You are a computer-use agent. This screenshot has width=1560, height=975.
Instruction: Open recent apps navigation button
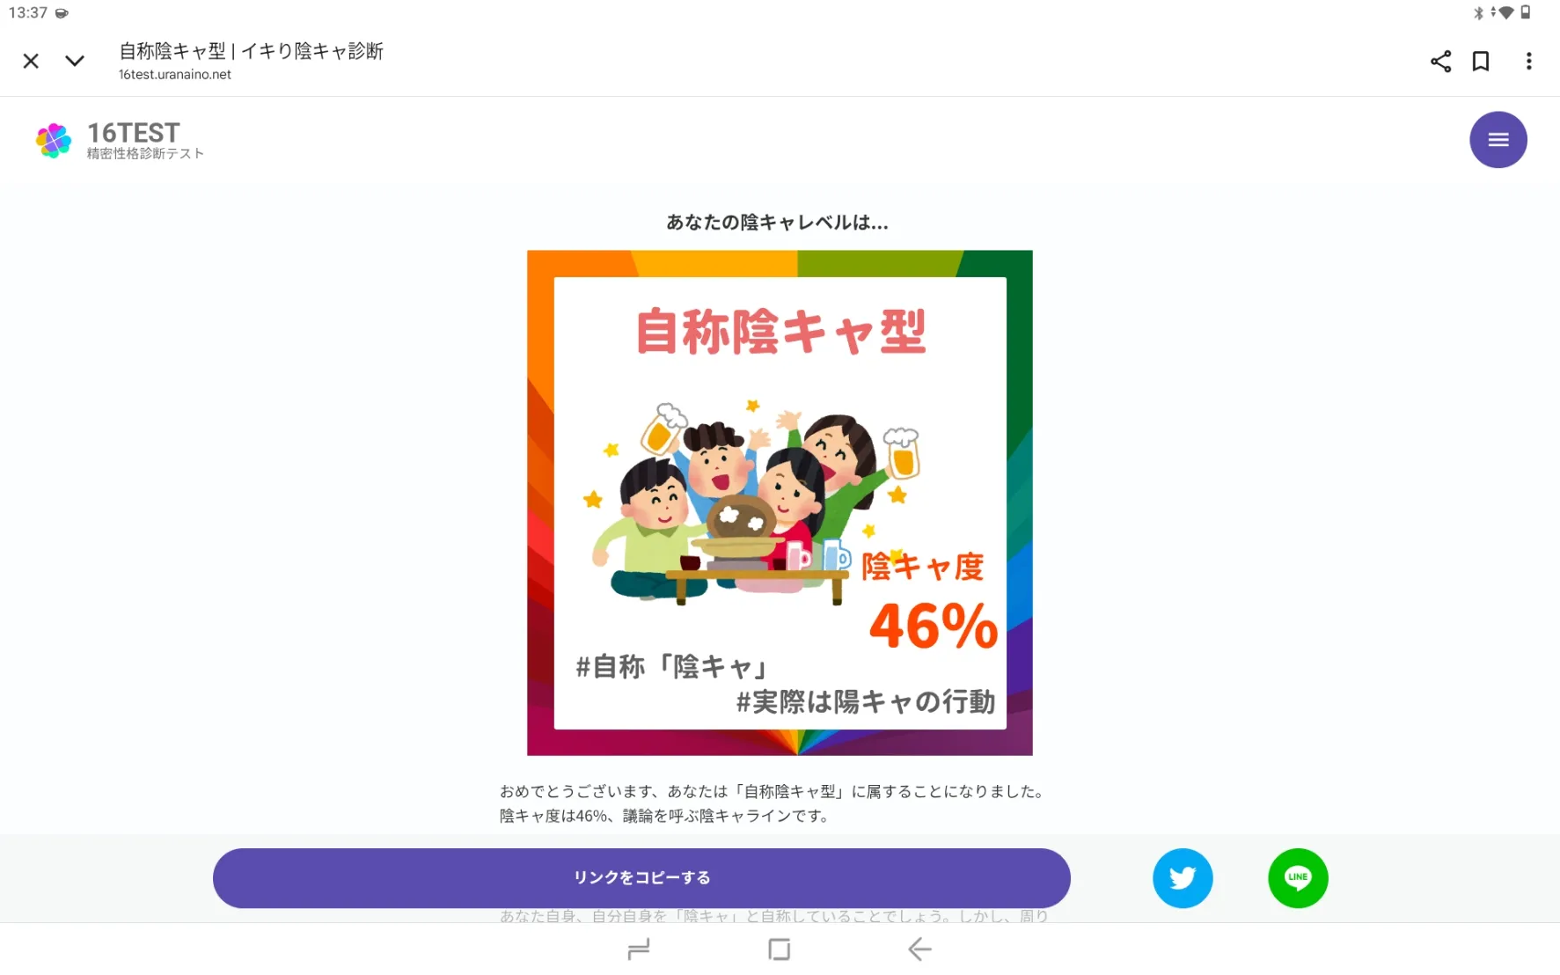pos(639,949)
